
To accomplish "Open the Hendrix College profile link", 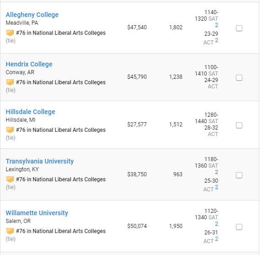I will (29, 64).
